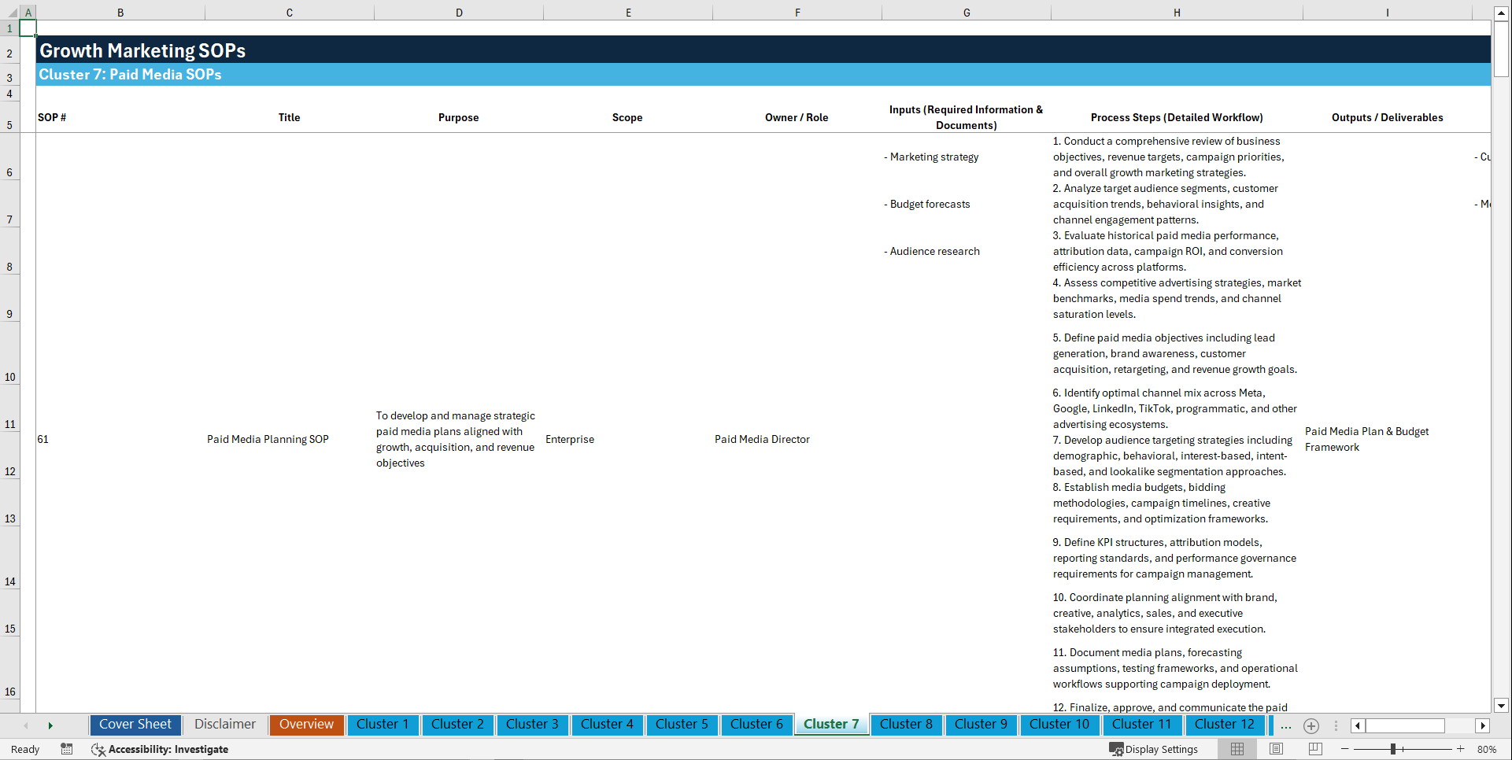Select column B header
Screen dimensions: 1512x760
click(x=120, y=13)
